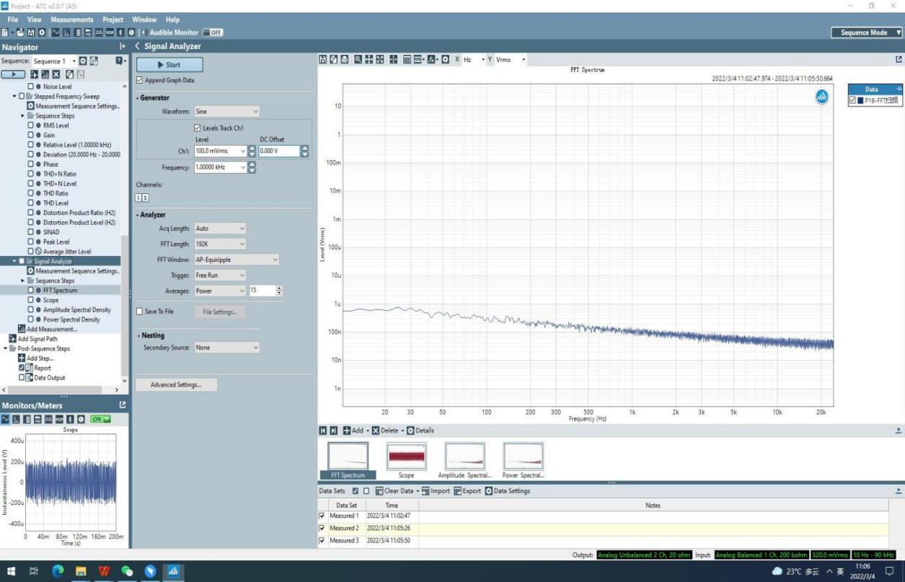Select the Scope monitor icon in Monitors/Meters

6,418
